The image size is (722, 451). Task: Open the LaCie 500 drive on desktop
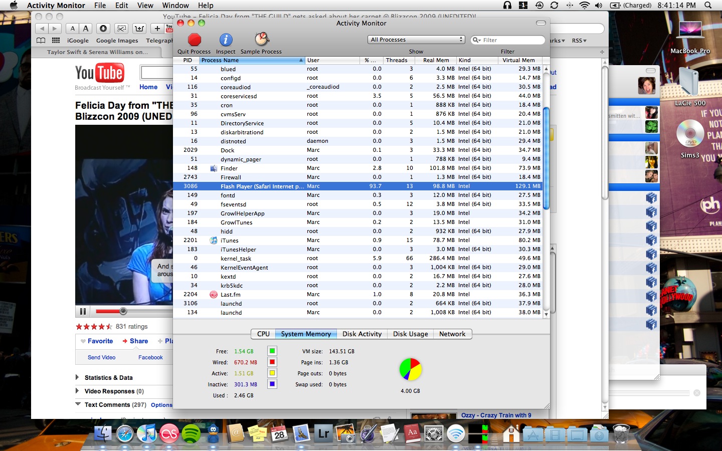pos(690,83)
